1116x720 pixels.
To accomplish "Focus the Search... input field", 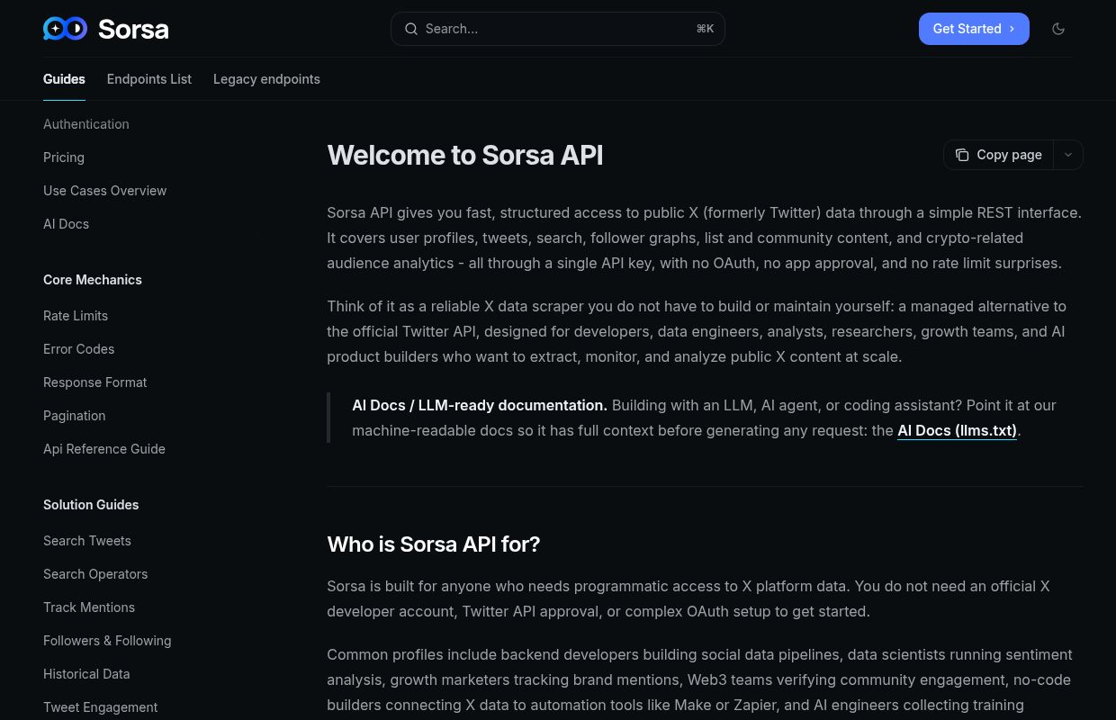I will point(557,29).
